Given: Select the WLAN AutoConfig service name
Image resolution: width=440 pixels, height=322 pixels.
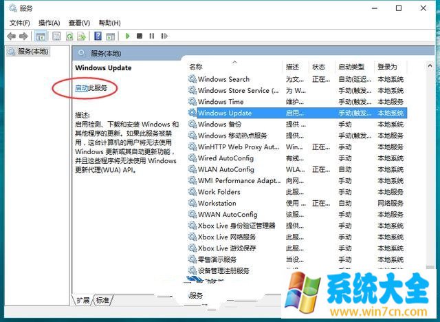Looking at the screenshot, I should pos(226,169).
